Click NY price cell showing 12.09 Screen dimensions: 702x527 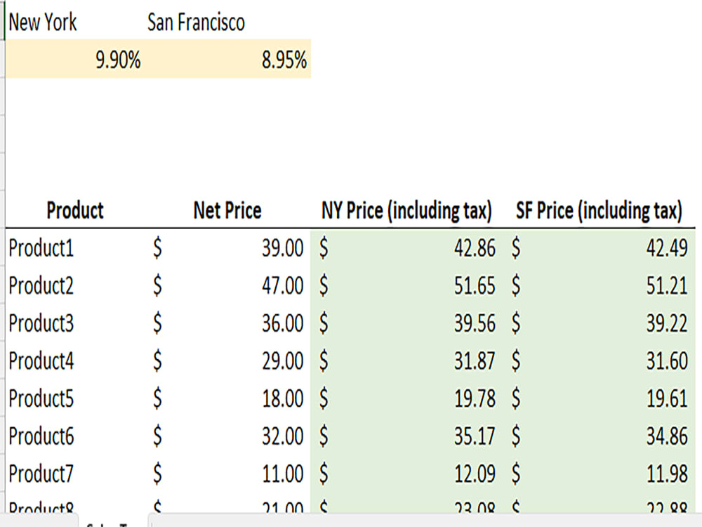pos(474,475)
